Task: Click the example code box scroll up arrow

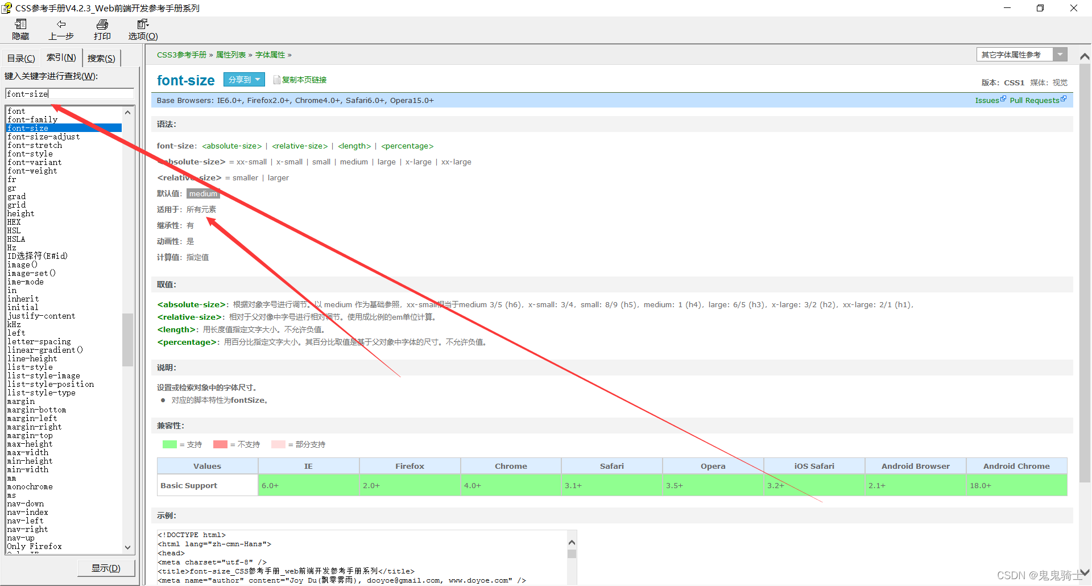Action: click(x=572, y=542)
